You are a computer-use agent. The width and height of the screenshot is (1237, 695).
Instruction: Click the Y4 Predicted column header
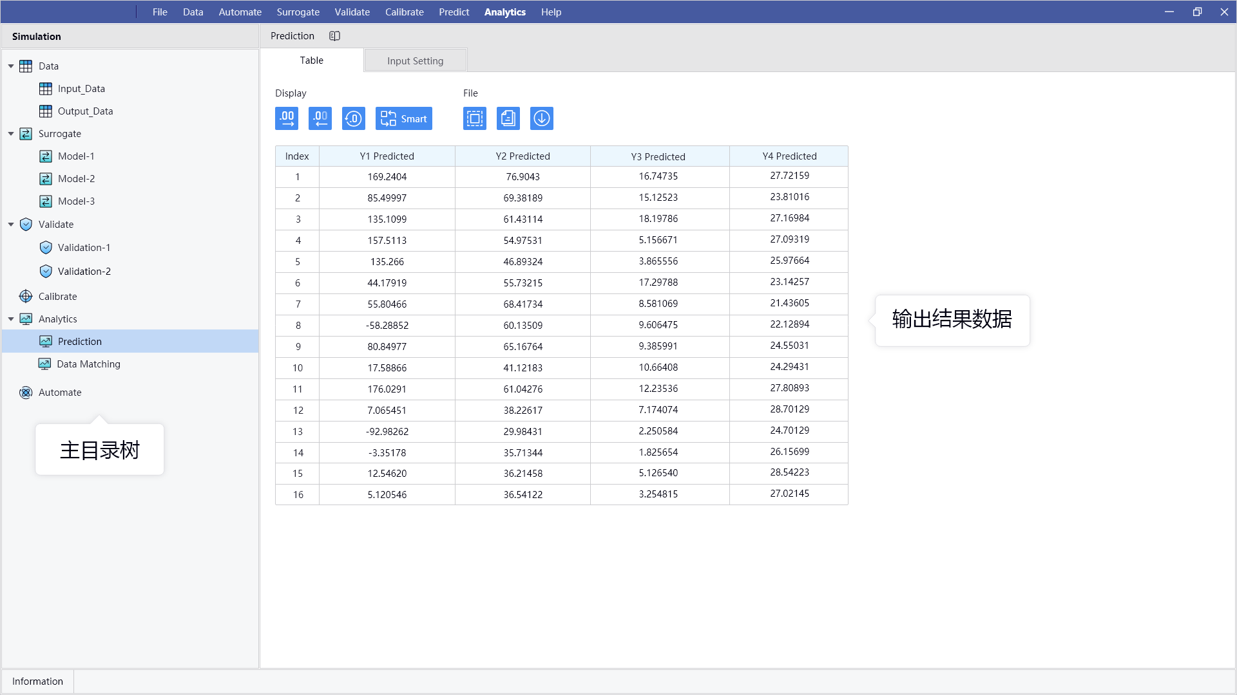click(x=789, y=156)
